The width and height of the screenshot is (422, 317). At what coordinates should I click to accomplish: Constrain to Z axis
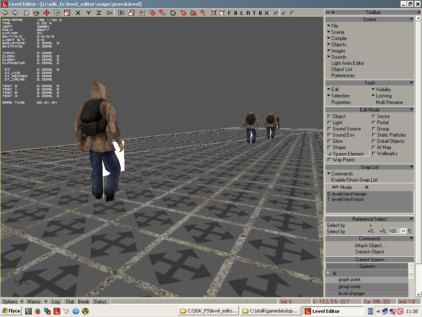[99, 13]
